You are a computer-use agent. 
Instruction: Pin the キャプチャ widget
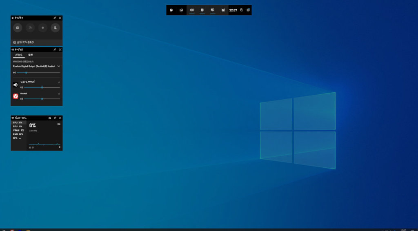(55, 18)
